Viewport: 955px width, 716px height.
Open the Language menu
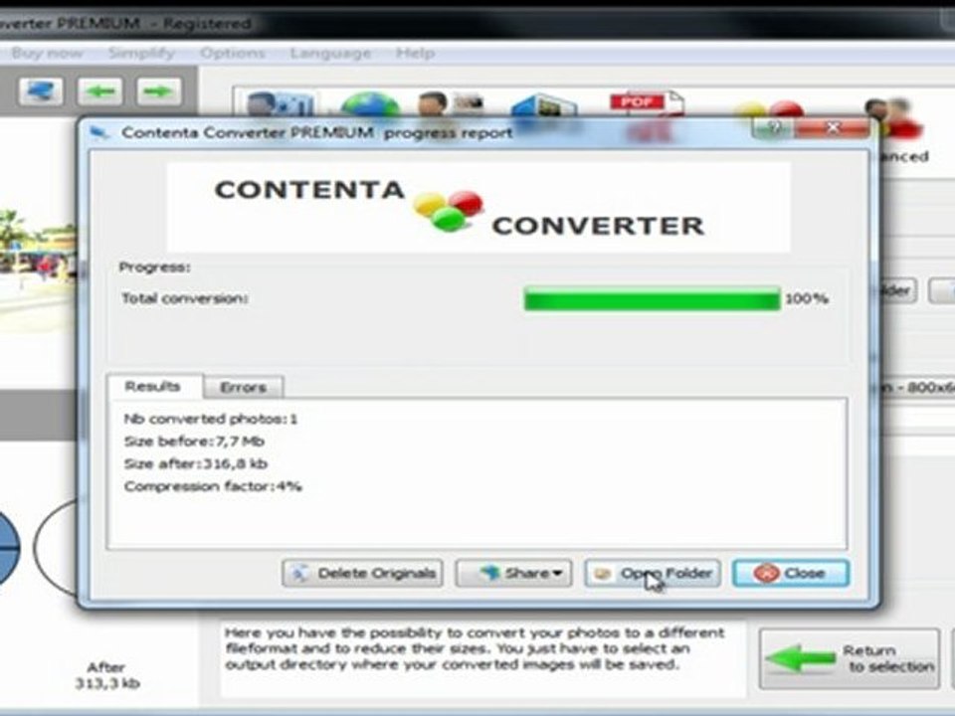pyautogui.click(x=330, y=53)
